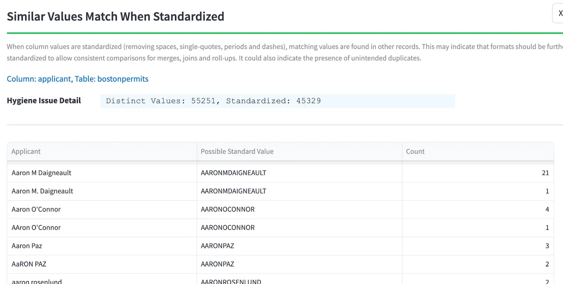The image size is (563, 284).
Task: Click the AARONROSENLUND standard value cell
Action: click(299, 279)
